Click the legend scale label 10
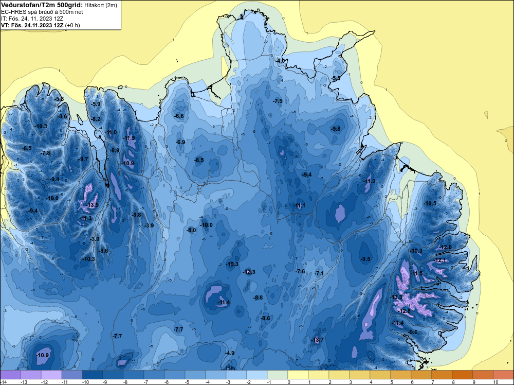Screen dimensions: 514x385 tap(495, 382)
